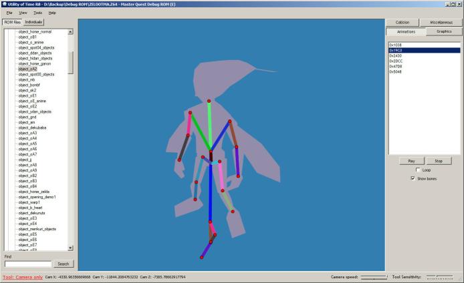Select the highlighted object_oA2 entry
Image resolution: width=464 pixels, height=283 pixels.
[x=28, y=69]
